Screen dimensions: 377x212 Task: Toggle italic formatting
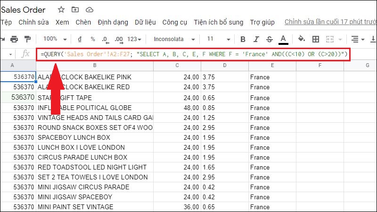(256, 39)
